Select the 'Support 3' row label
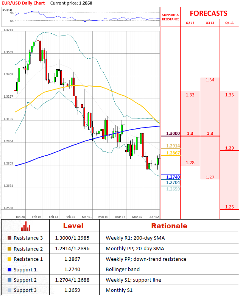Viewport: 240px width, 296px height. (x=25, y=290)
